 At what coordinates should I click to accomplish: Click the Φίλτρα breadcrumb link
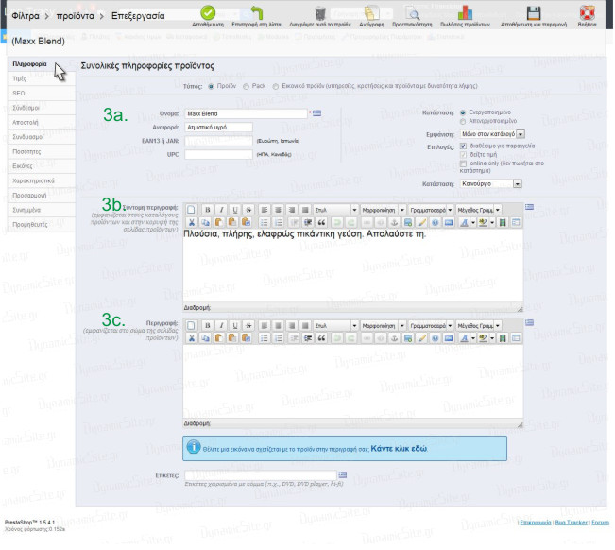[26, 16]
